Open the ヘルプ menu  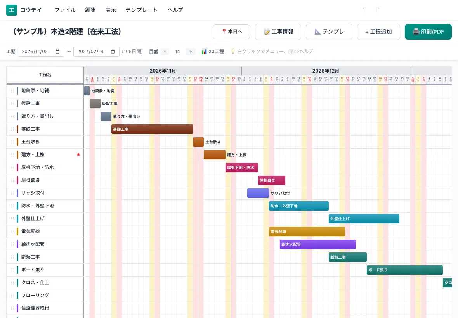(175, 10)
